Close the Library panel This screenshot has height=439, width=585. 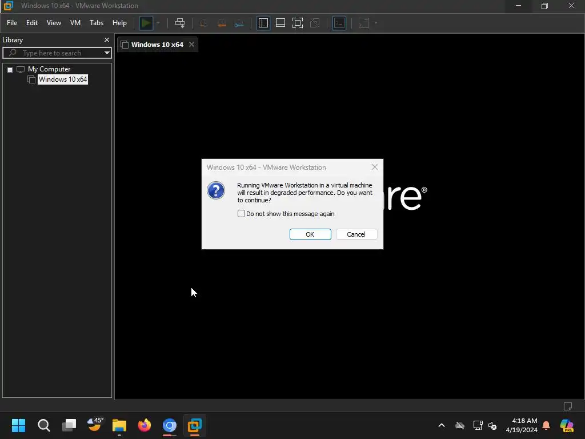click(x=107, y=39)
